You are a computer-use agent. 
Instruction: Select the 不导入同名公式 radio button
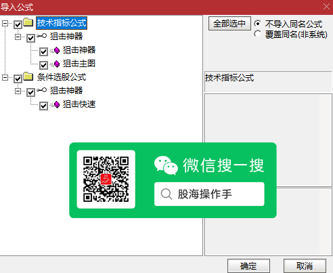click(x=258, y=24)
